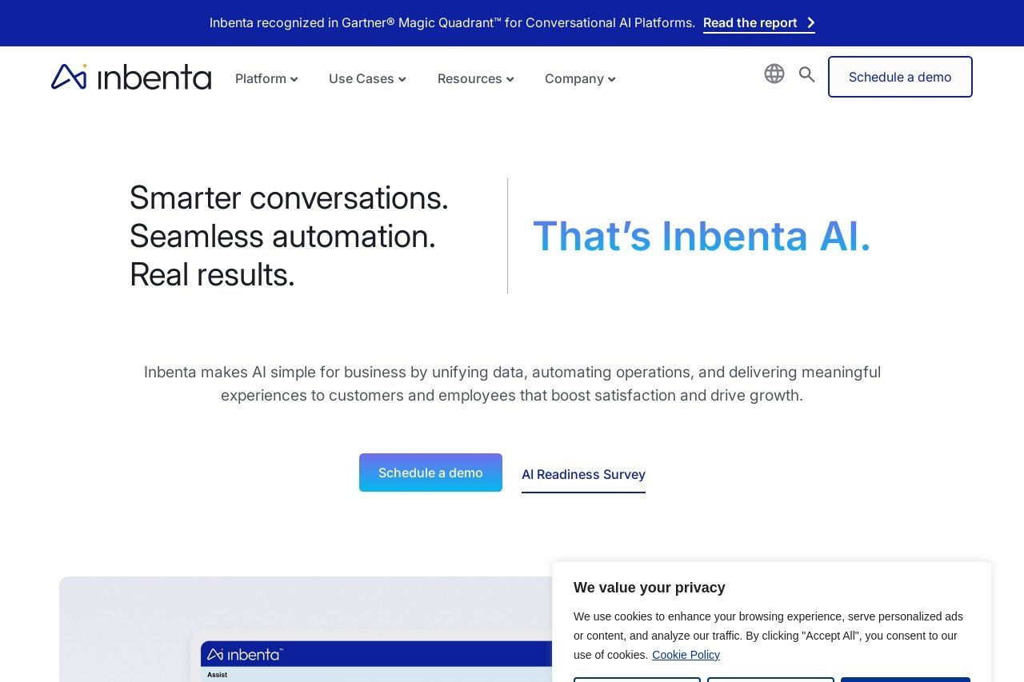This screenshot has width=1024, height=682.
Task: Open the Cookie Policy link
Action: pos(686,655)
